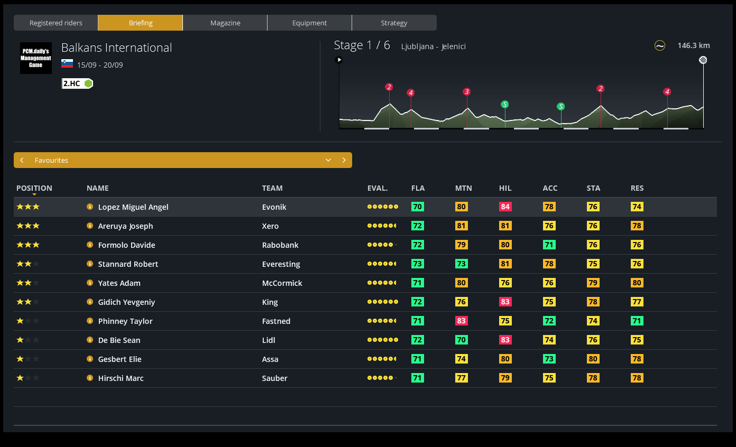The width and height of the screenshot is (736, 447).
Task: Sort riders by POSITION column header
Action: 34,188
